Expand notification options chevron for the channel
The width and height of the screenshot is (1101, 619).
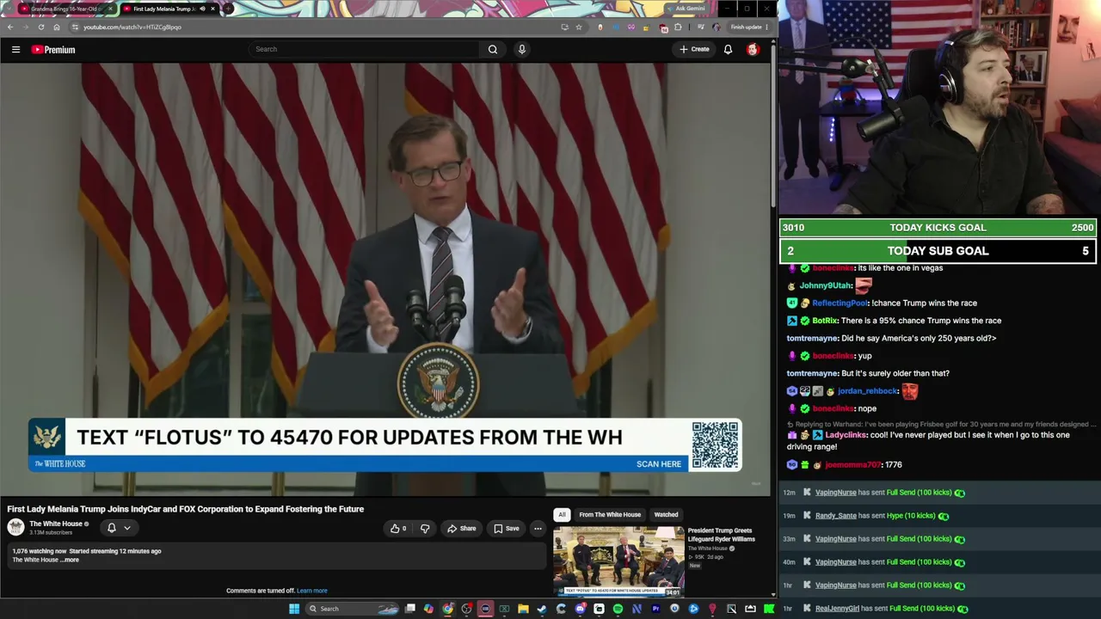pos(126,528)
